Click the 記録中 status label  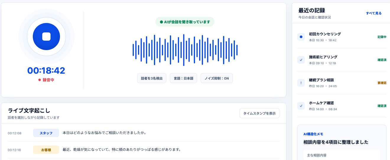[x=382, y=37]
